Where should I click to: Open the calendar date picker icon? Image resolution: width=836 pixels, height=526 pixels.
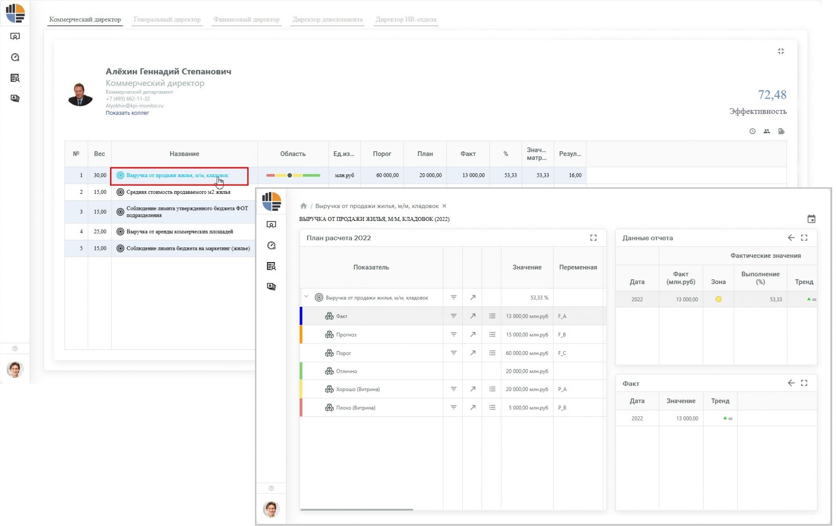[811, 219]
